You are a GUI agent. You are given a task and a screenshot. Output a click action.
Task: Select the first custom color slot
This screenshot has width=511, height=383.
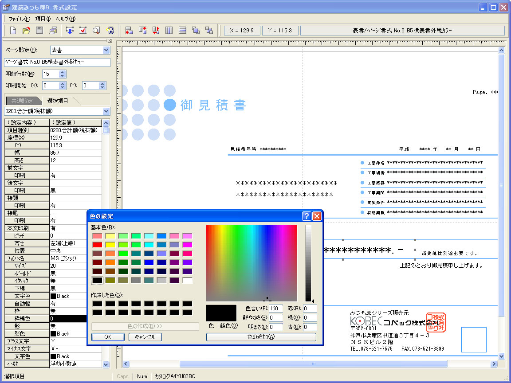[x=97, y=304]
